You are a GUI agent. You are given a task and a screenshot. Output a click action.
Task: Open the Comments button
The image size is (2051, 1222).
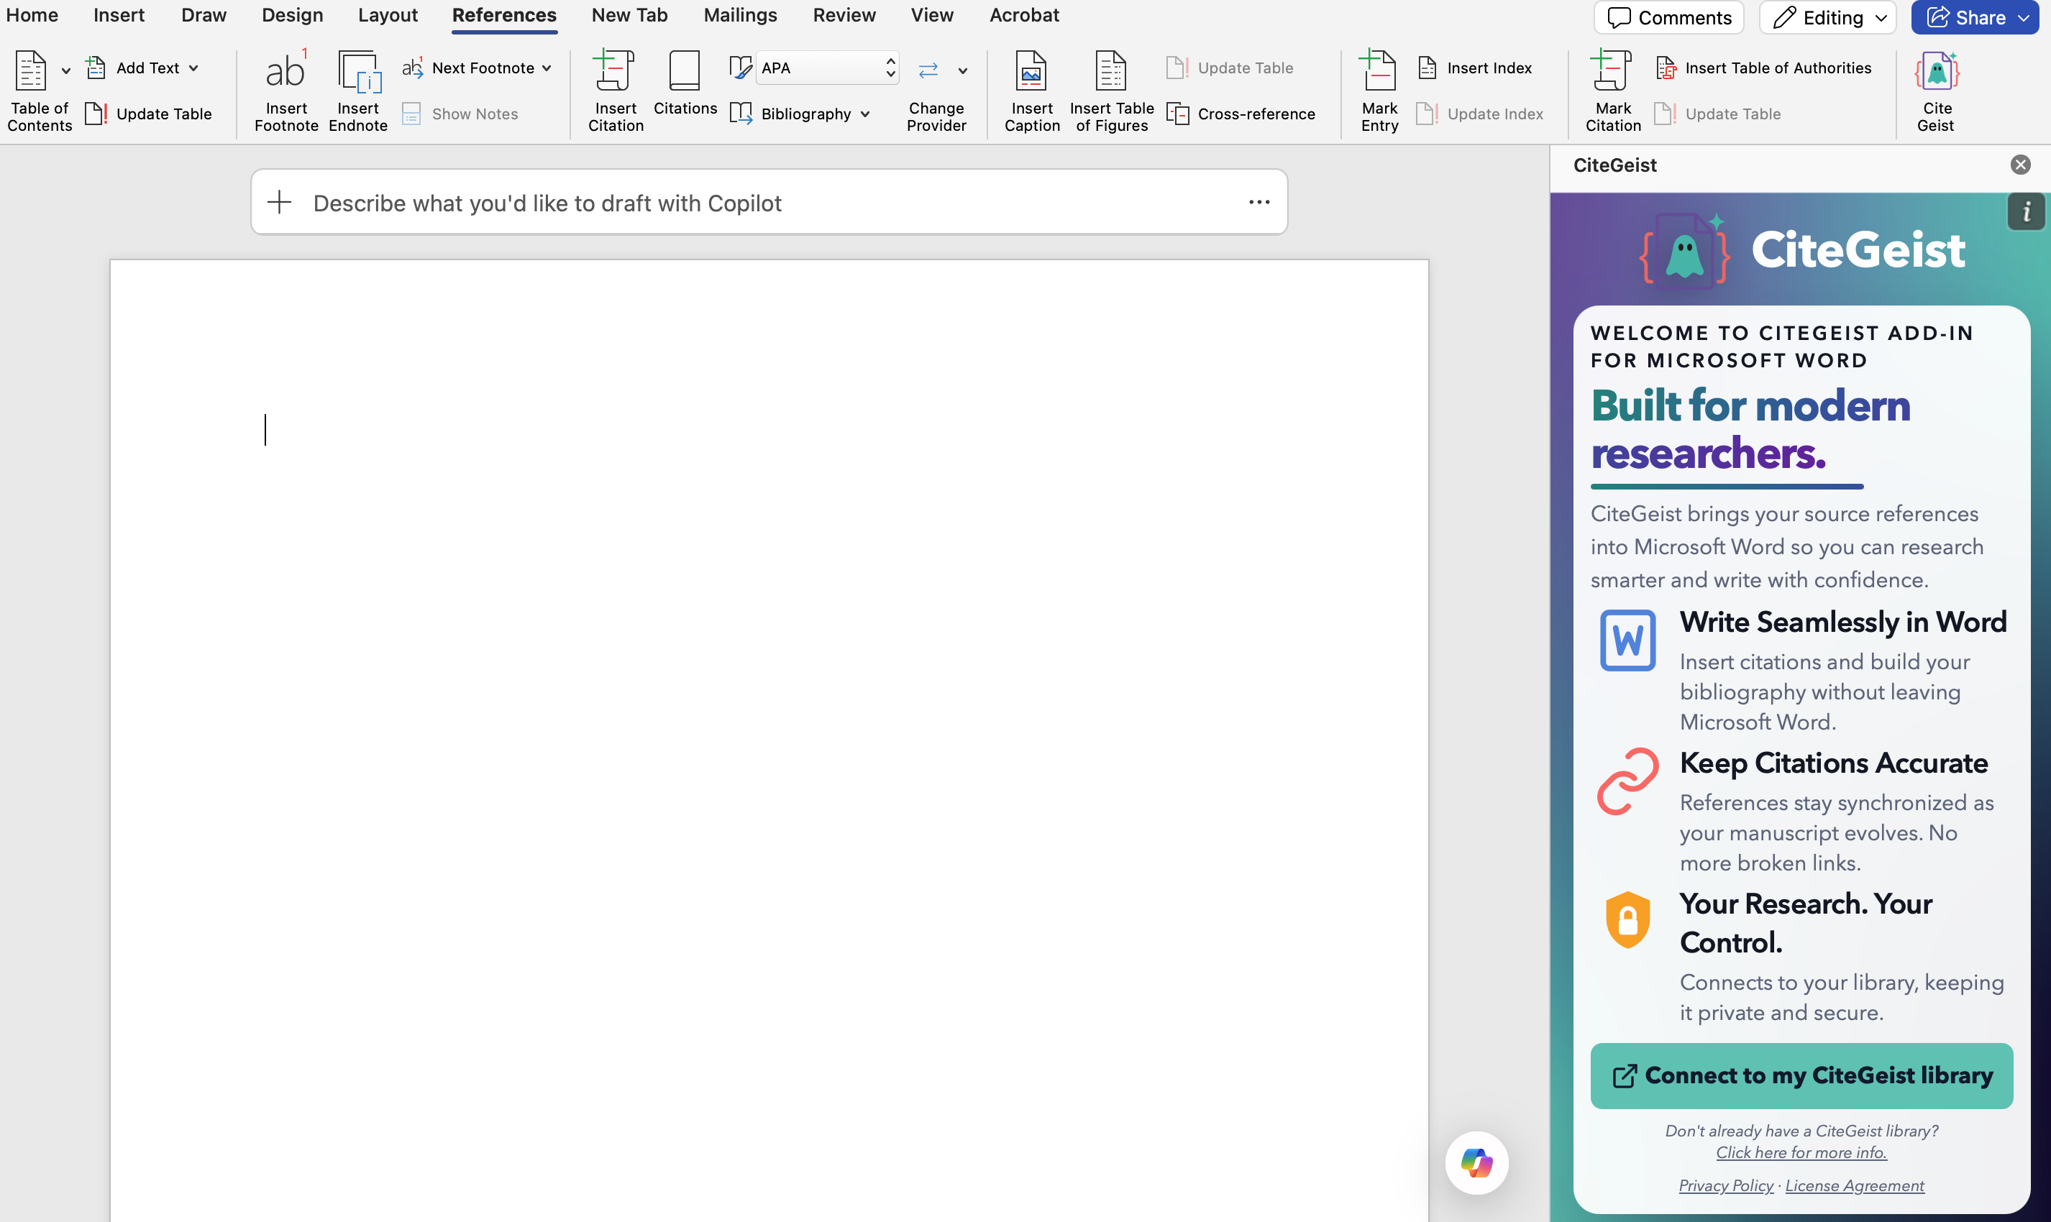pyautogui.click(x=1669, y=17)
